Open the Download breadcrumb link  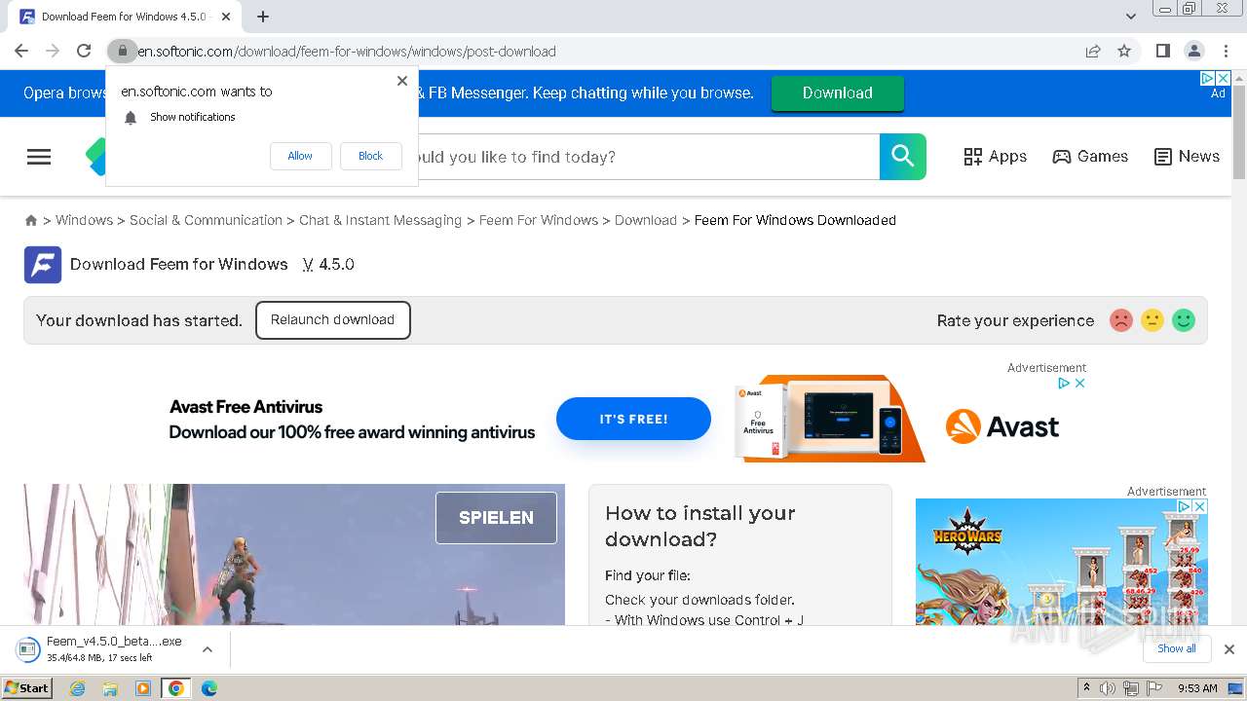point(646,220)
